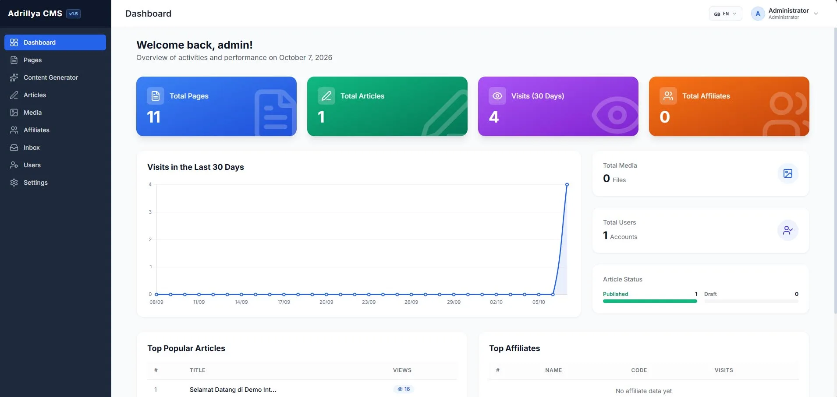Go to Pages in the sidebar

point(55,60)
